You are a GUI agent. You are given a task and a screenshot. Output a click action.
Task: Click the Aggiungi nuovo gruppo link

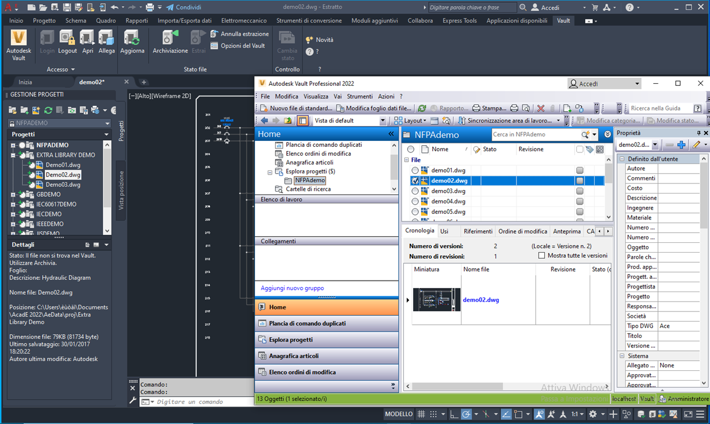[x=292, y=288]
